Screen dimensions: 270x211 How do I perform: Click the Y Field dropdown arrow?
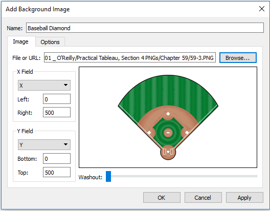[65, 144]
